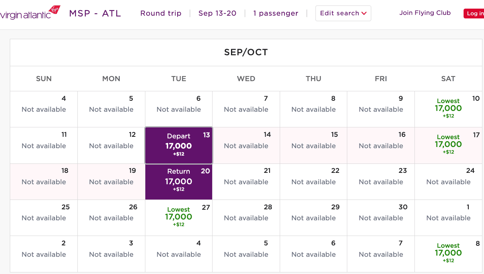Click the SEP/OCT month header
484x274 pixels.
(246, 52)
